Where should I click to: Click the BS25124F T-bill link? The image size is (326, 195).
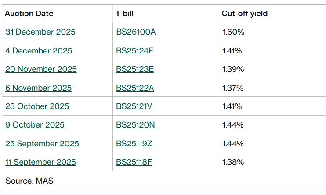(134, 51)
